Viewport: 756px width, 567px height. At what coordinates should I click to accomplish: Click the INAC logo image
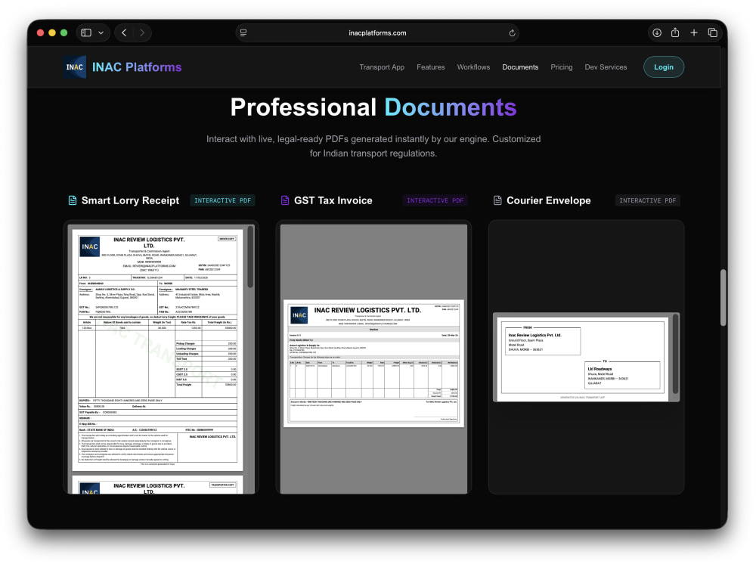(x=75, y=67)
